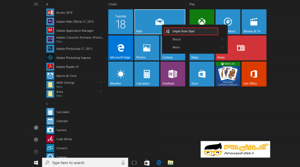The width and height of the screenshot is (300, 167).
Task: Open File Explorer from the taskbar
Action: click(x=170, y=162)
